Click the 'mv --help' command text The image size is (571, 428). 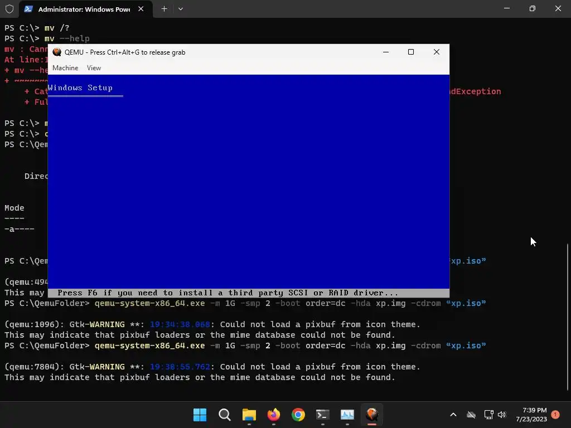[67, 38]
